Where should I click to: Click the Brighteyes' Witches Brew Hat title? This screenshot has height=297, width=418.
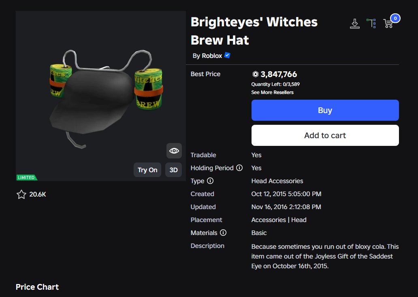click(254, 31)
